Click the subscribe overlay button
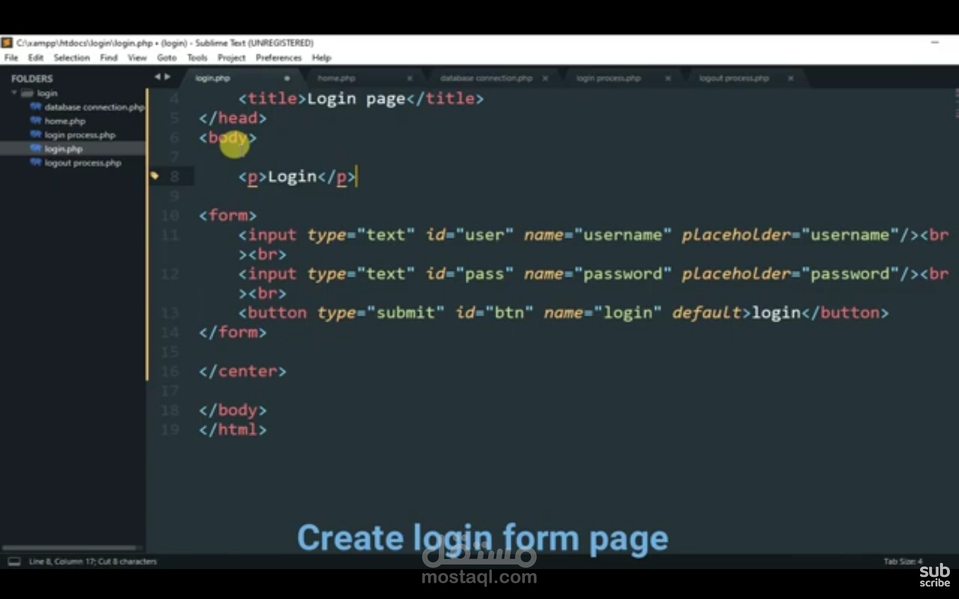This screenshot has height=599, width=959. point(934,576)
